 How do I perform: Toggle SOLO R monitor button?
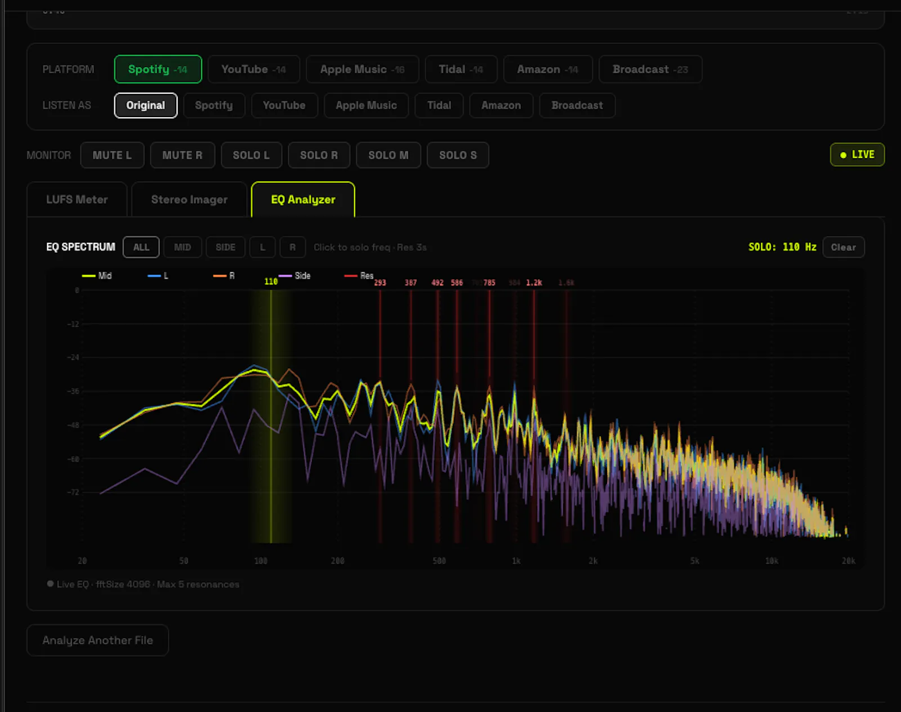tap(319, 155)
